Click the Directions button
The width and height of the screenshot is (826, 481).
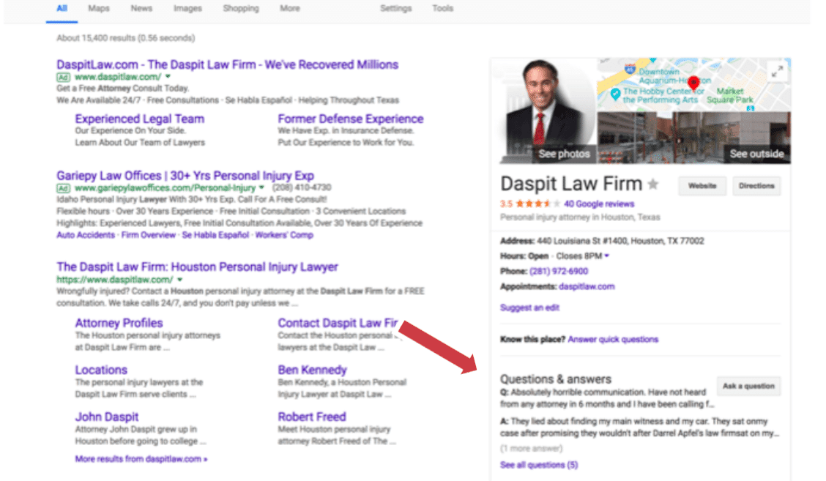756,186
